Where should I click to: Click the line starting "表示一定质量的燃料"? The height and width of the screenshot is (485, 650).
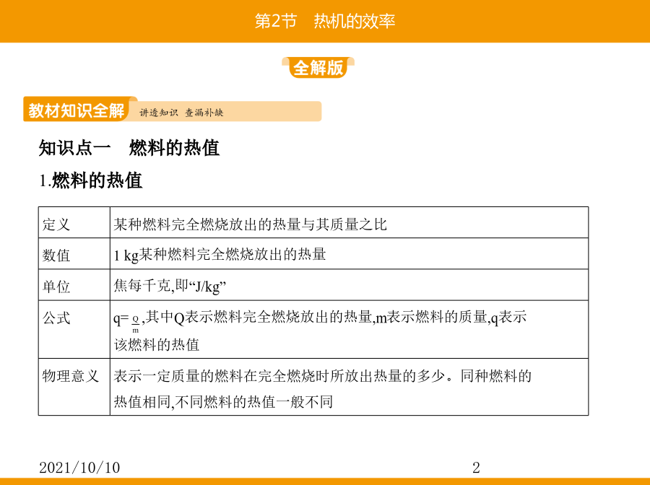[323, 376]
